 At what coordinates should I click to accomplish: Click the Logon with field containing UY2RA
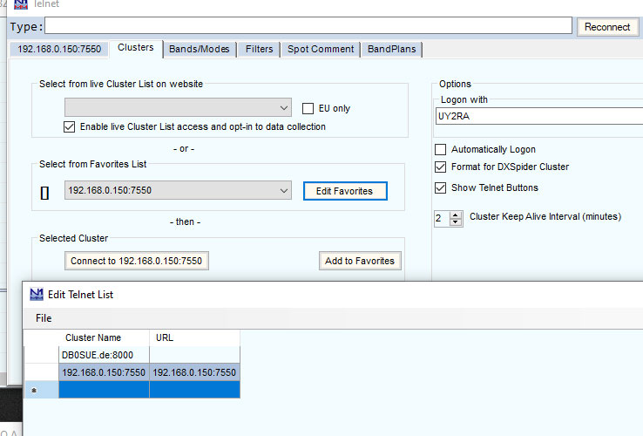click(x=538, y=116)
